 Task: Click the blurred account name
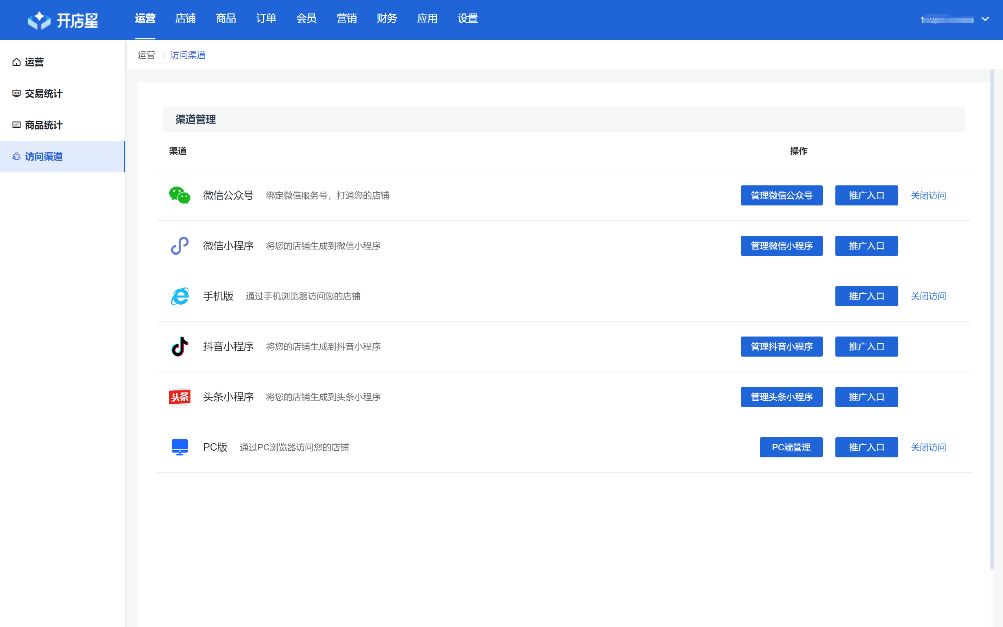point(947,20)
